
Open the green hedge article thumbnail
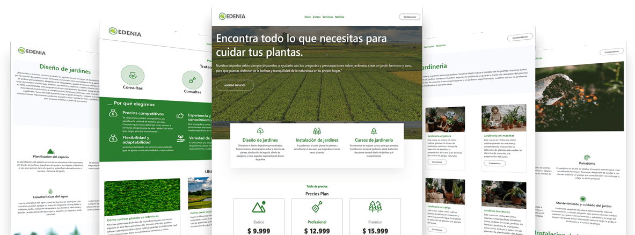point(142,197)
